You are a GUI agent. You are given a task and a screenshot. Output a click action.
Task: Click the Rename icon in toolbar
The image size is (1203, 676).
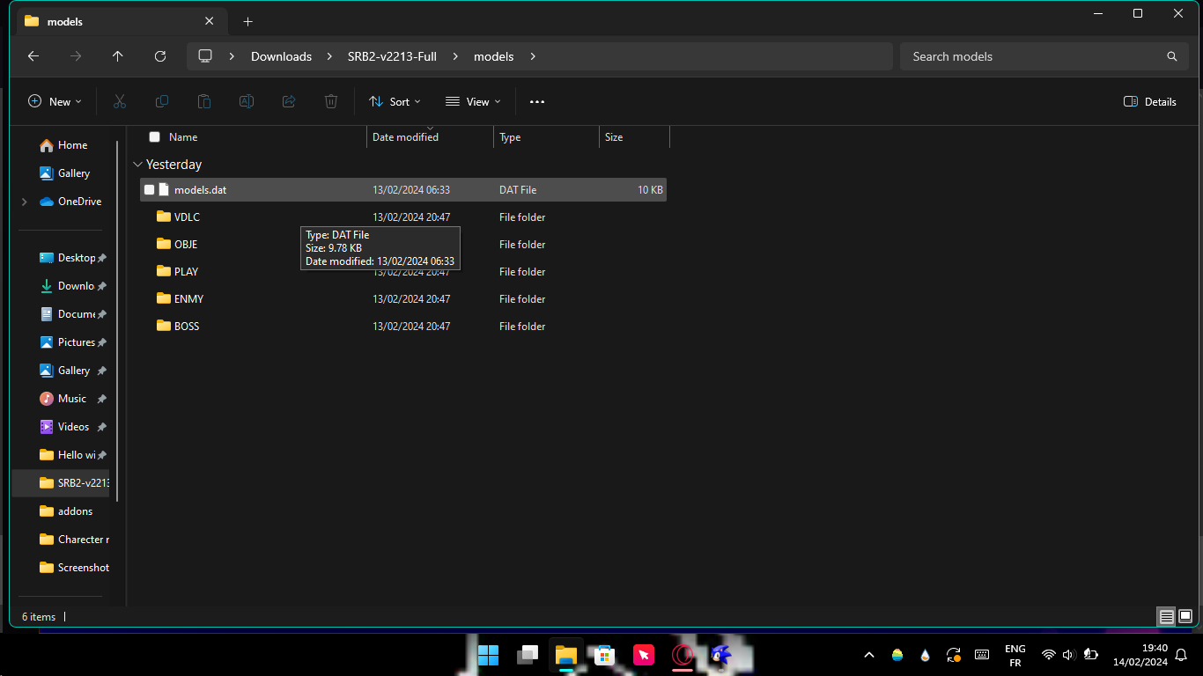point(247,101)
